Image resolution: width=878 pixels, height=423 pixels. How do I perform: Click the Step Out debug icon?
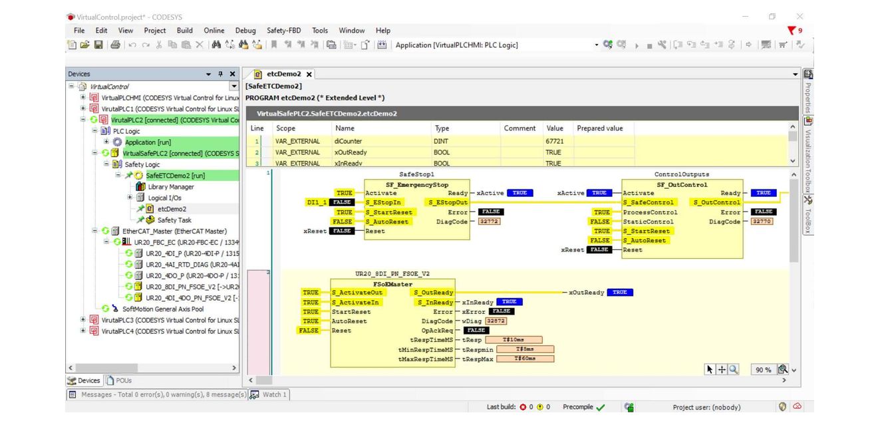705,45
